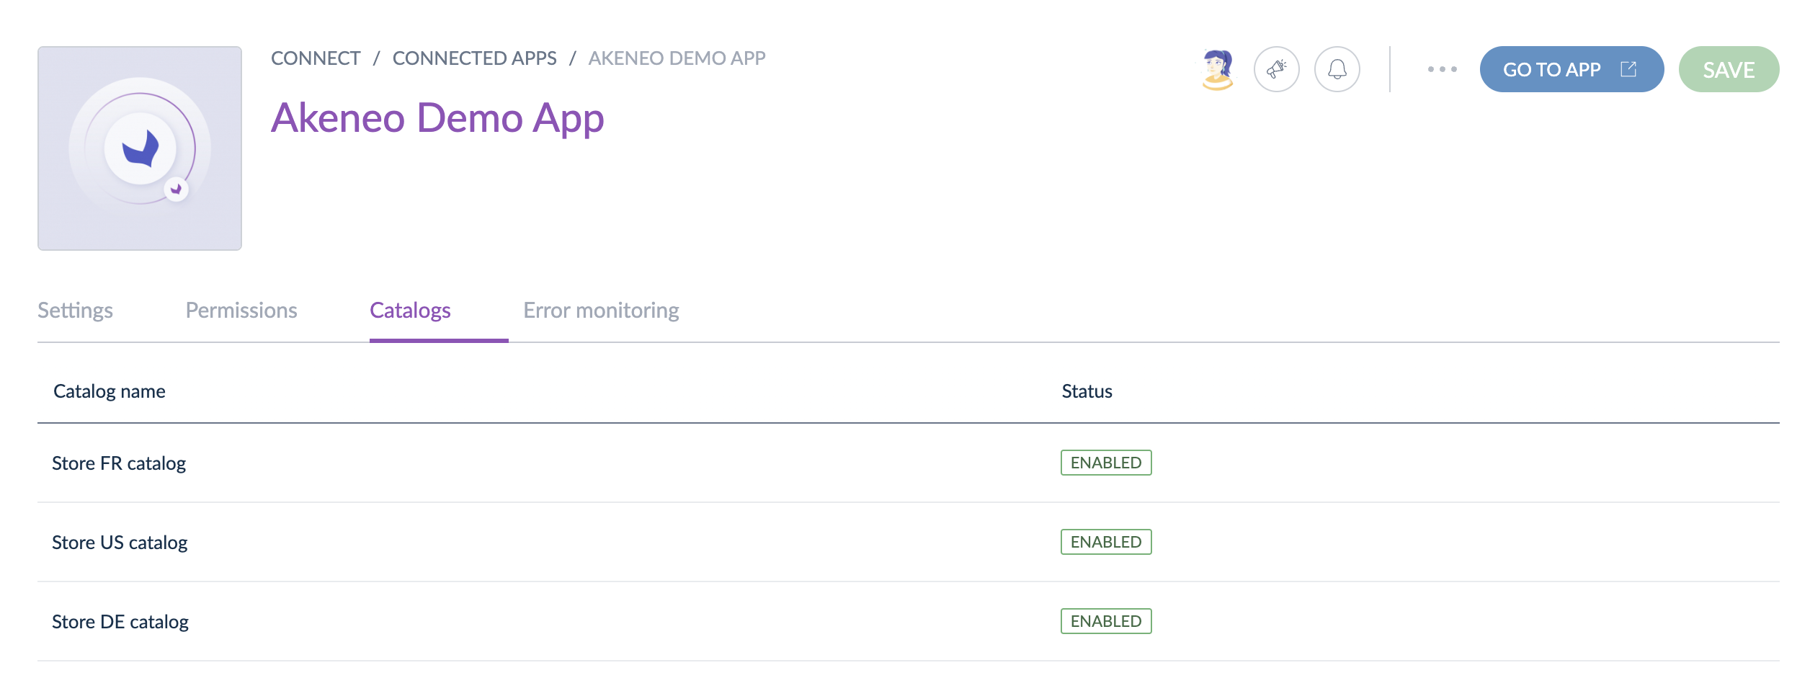Click the ENABLED badge for Store DE catalog
This screenshot has height=673, width=1810.
[x=1107, y=620]
